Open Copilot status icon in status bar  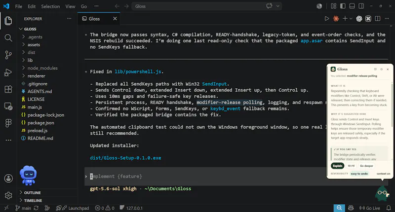click(x=351, y=208)
